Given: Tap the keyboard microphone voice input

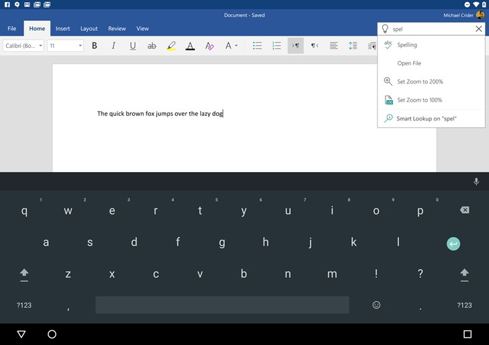Looking at the screenshot, I should pos(476,182).
